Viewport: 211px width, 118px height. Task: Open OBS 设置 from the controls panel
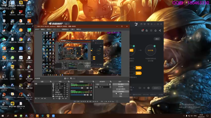pyautogui.click(x=121, y=94)
